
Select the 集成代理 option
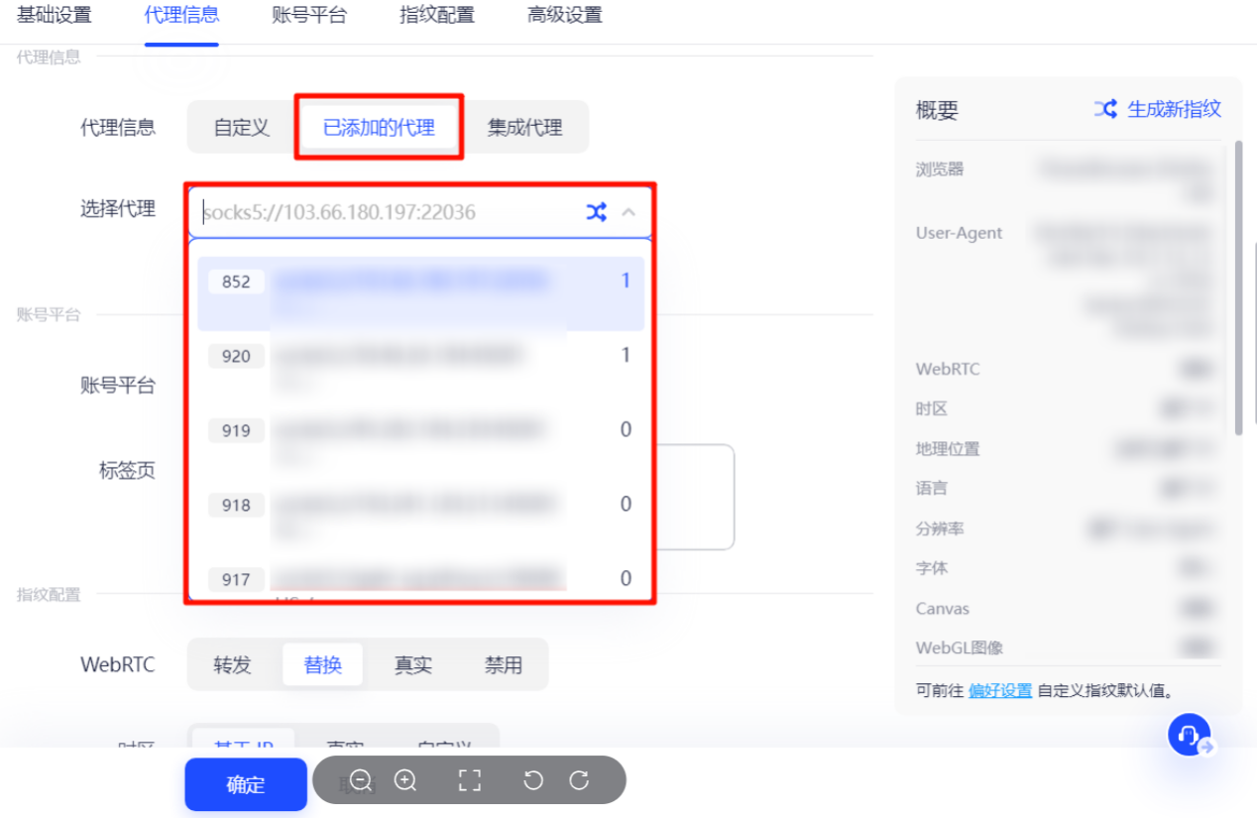[524, 128]
